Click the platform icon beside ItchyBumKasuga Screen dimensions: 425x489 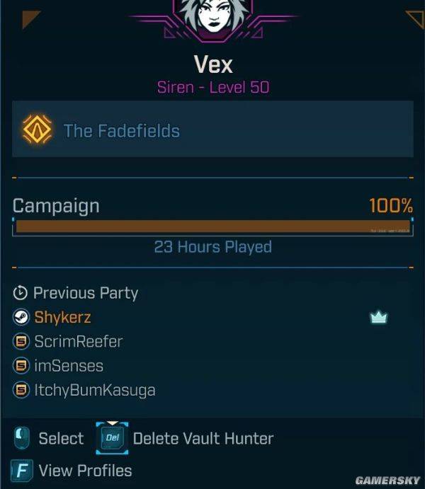pyautogui.click(x=21, y=390)
